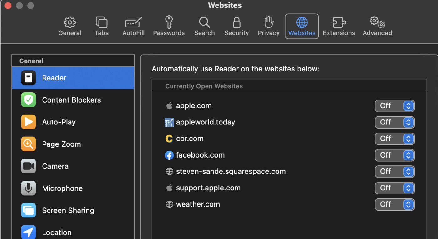
Task: Select the apple.com row text
Action: point(194,106)
